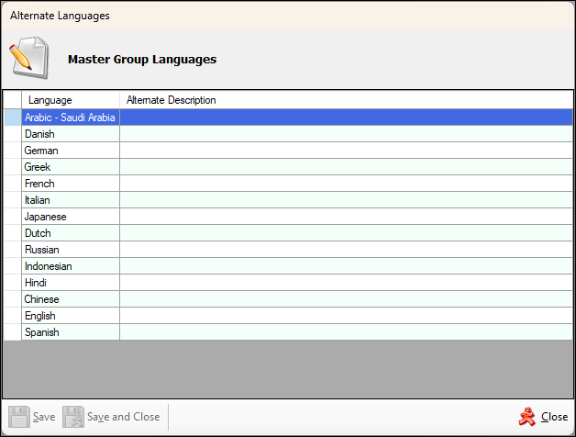Edit Alternate Description cell for Russian

coord(346,250)
